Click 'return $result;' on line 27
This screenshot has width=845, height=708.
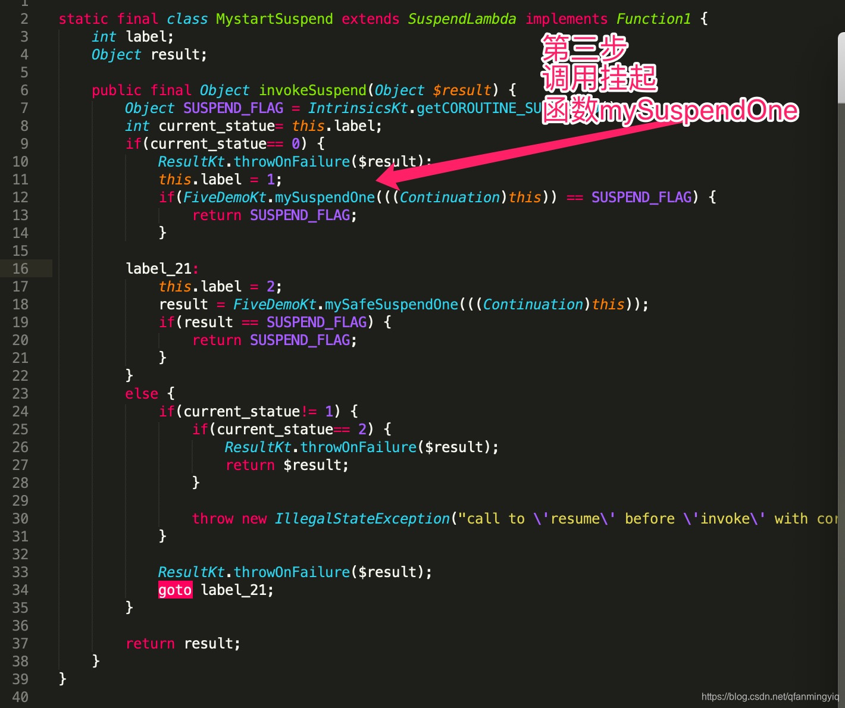[287, 465]
